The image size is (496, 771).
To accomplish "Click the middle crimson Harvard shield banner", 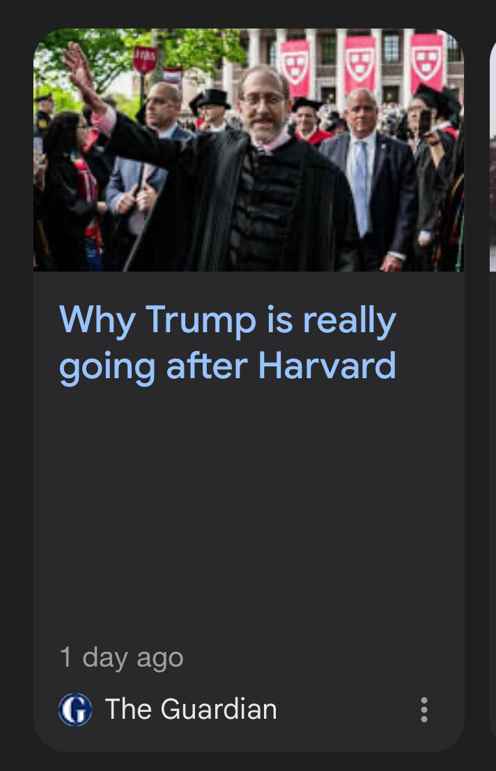I will coord(359,64).
